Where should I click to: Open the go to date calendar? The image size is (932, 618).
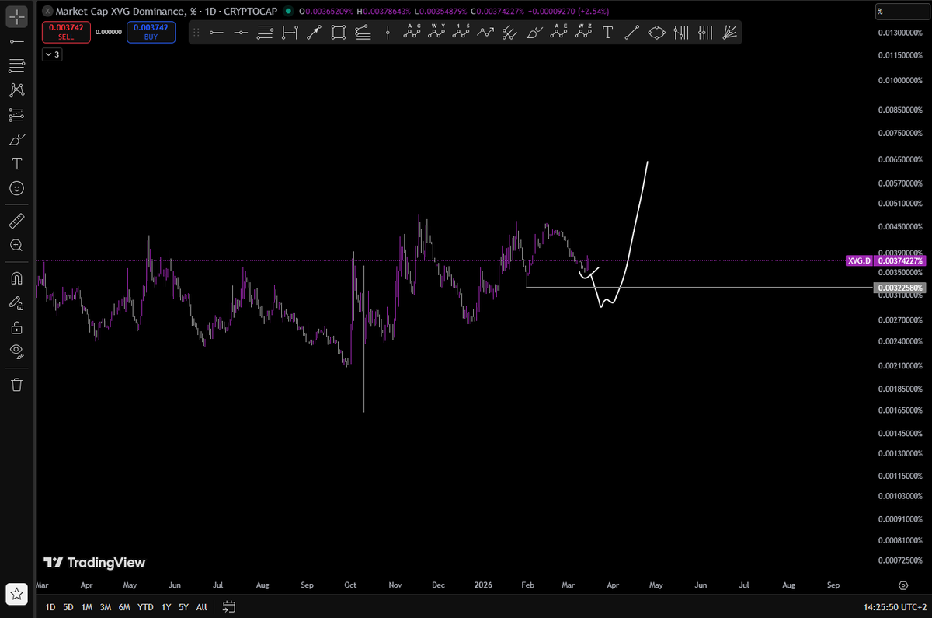(229, 606)
